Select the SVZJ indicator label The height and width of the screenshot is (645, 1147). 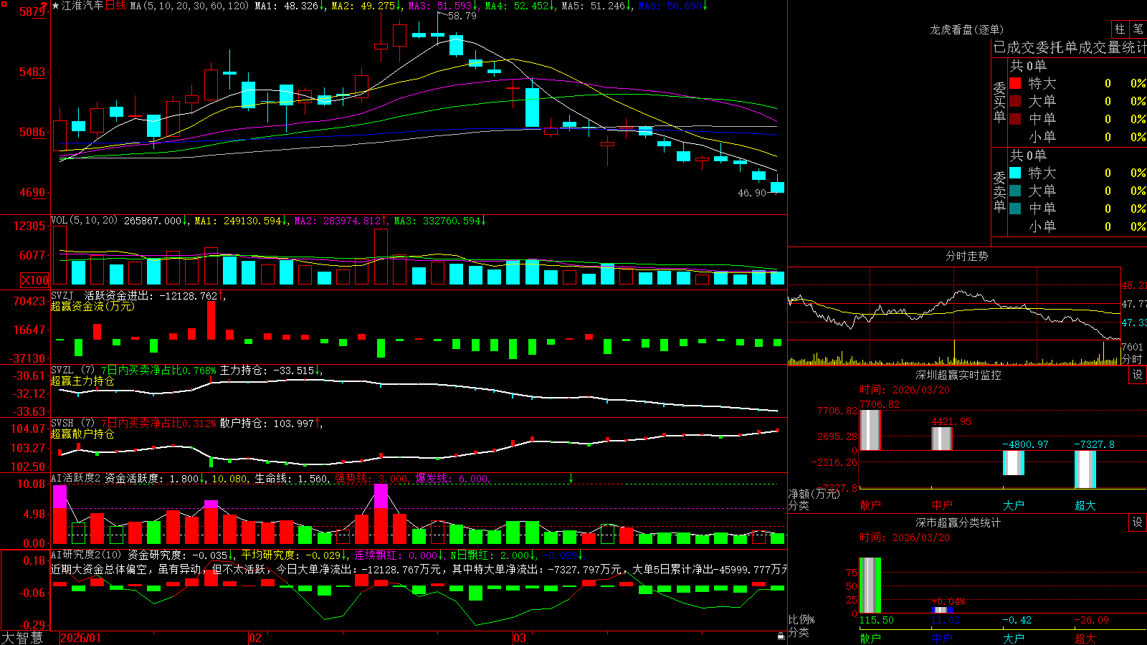click(x=62, y=295)
